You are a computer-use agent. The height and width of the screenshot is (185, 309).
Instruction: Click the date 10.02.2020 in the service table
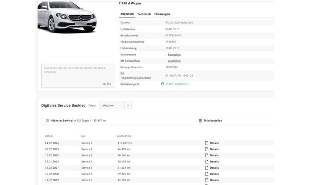pyautogui.click(x=52, y=174)
